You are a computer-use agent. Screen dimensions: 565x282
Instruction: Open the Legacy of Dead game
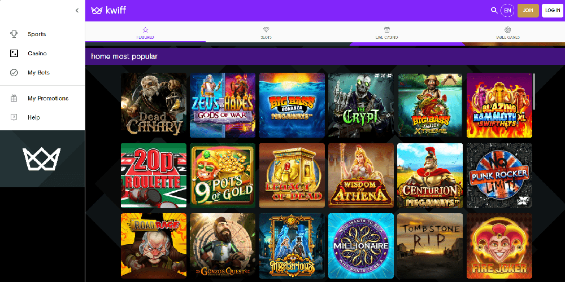point(292,175)
